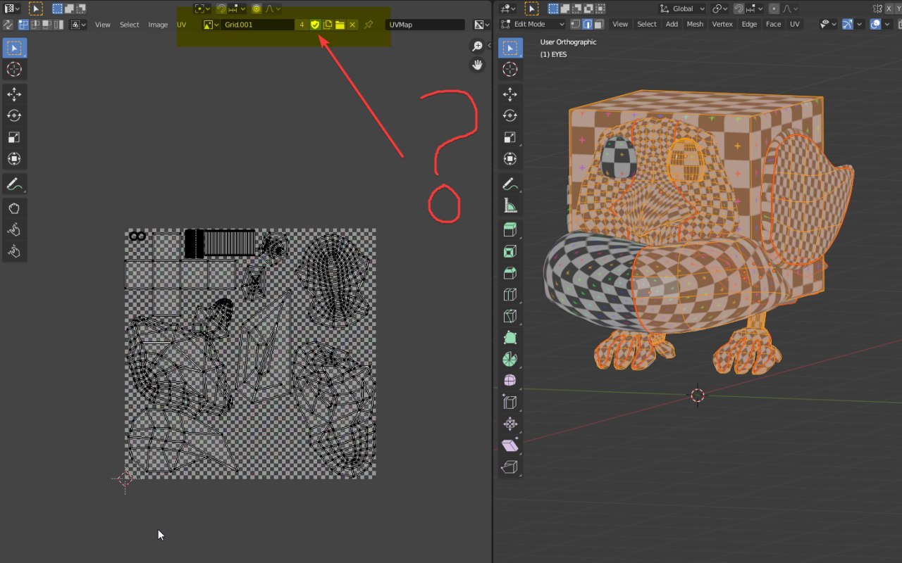Select the Loop Cut tool
This screenshot has height=563, width=902.
[510, 295]
